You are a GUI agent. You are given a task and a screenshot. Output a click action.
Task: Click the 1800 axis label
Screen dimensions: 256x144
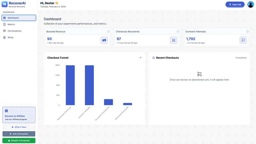pyautogui.click(x=58, y=65)
